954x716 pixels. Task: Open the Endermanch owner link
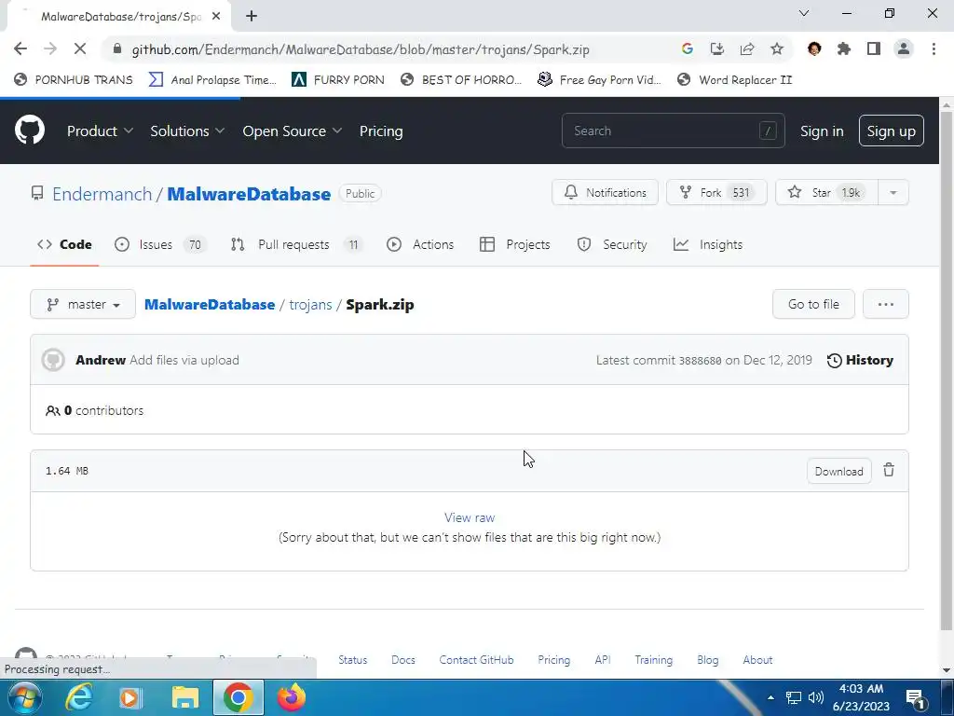[x=102, y=194]
